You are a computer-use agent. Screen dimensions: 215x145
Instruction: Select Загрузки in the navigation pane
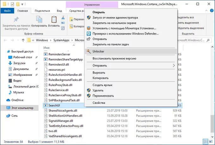click(19, 63)
